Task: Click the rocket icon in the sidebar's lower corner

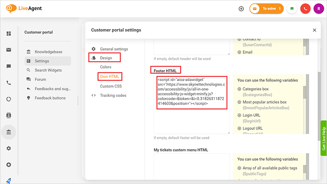Action: click(9, 180)
